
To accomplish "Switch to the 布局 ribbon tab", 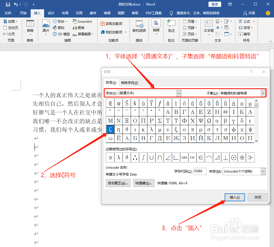I will point(65,13).
